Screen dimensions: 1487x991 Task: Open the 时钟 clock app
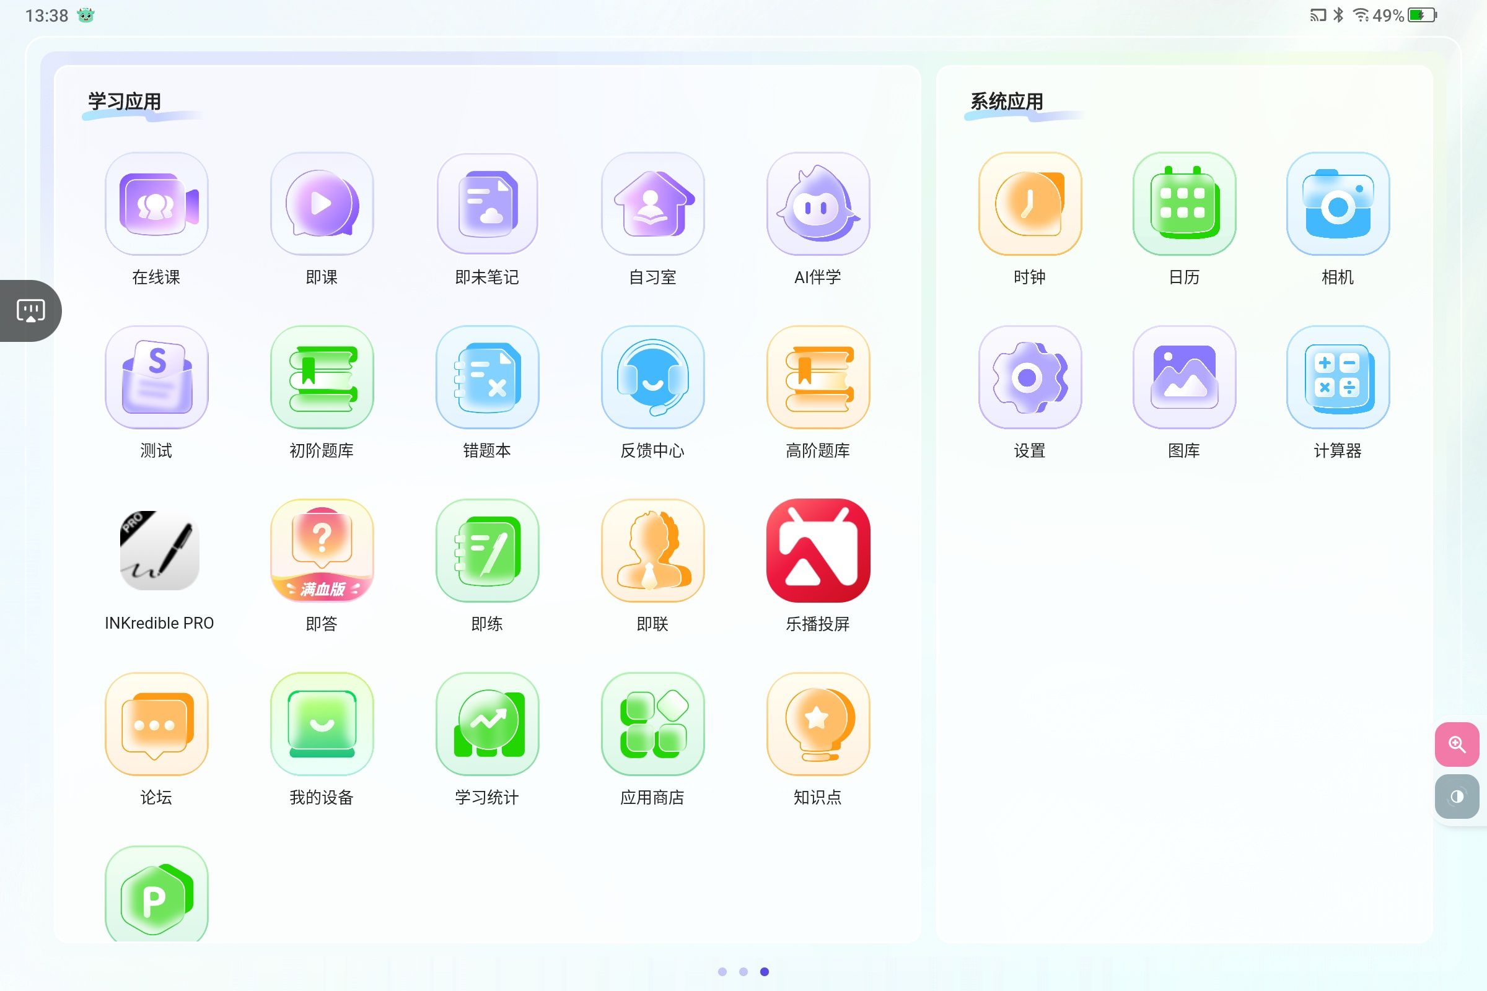pos(1030,204)
